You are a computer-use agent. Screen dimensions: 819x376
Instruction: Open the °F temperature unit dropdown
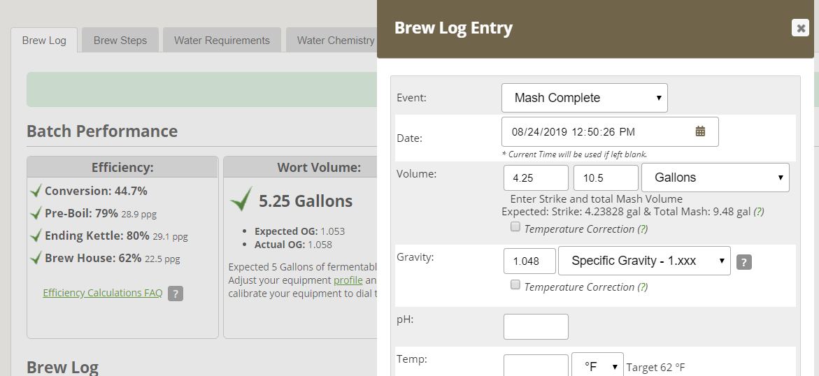click(597, 366)
